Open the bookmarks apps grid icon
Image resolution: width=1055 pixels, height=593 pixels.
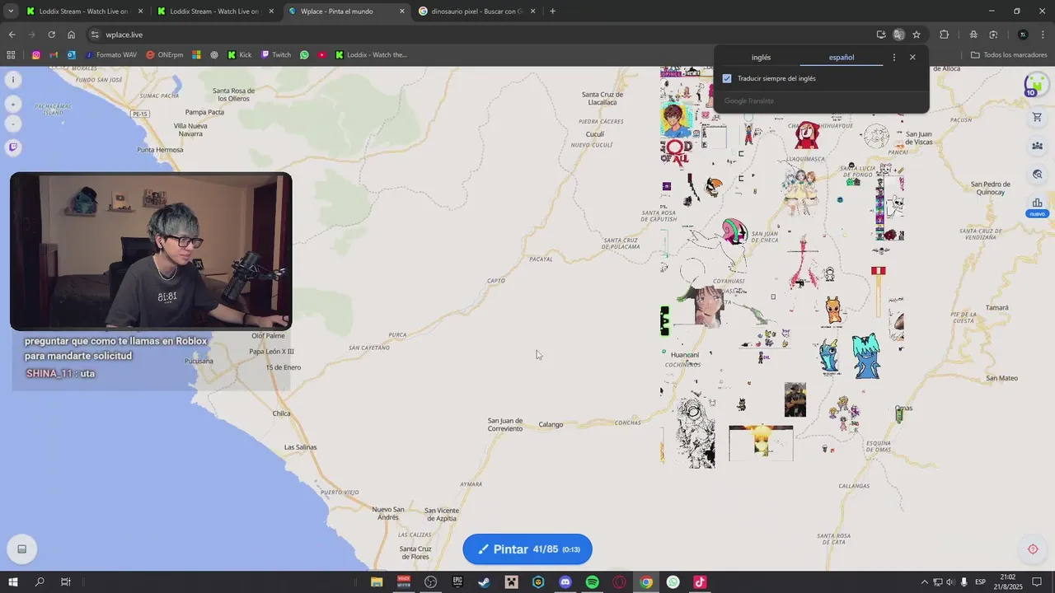coord(11,55)
